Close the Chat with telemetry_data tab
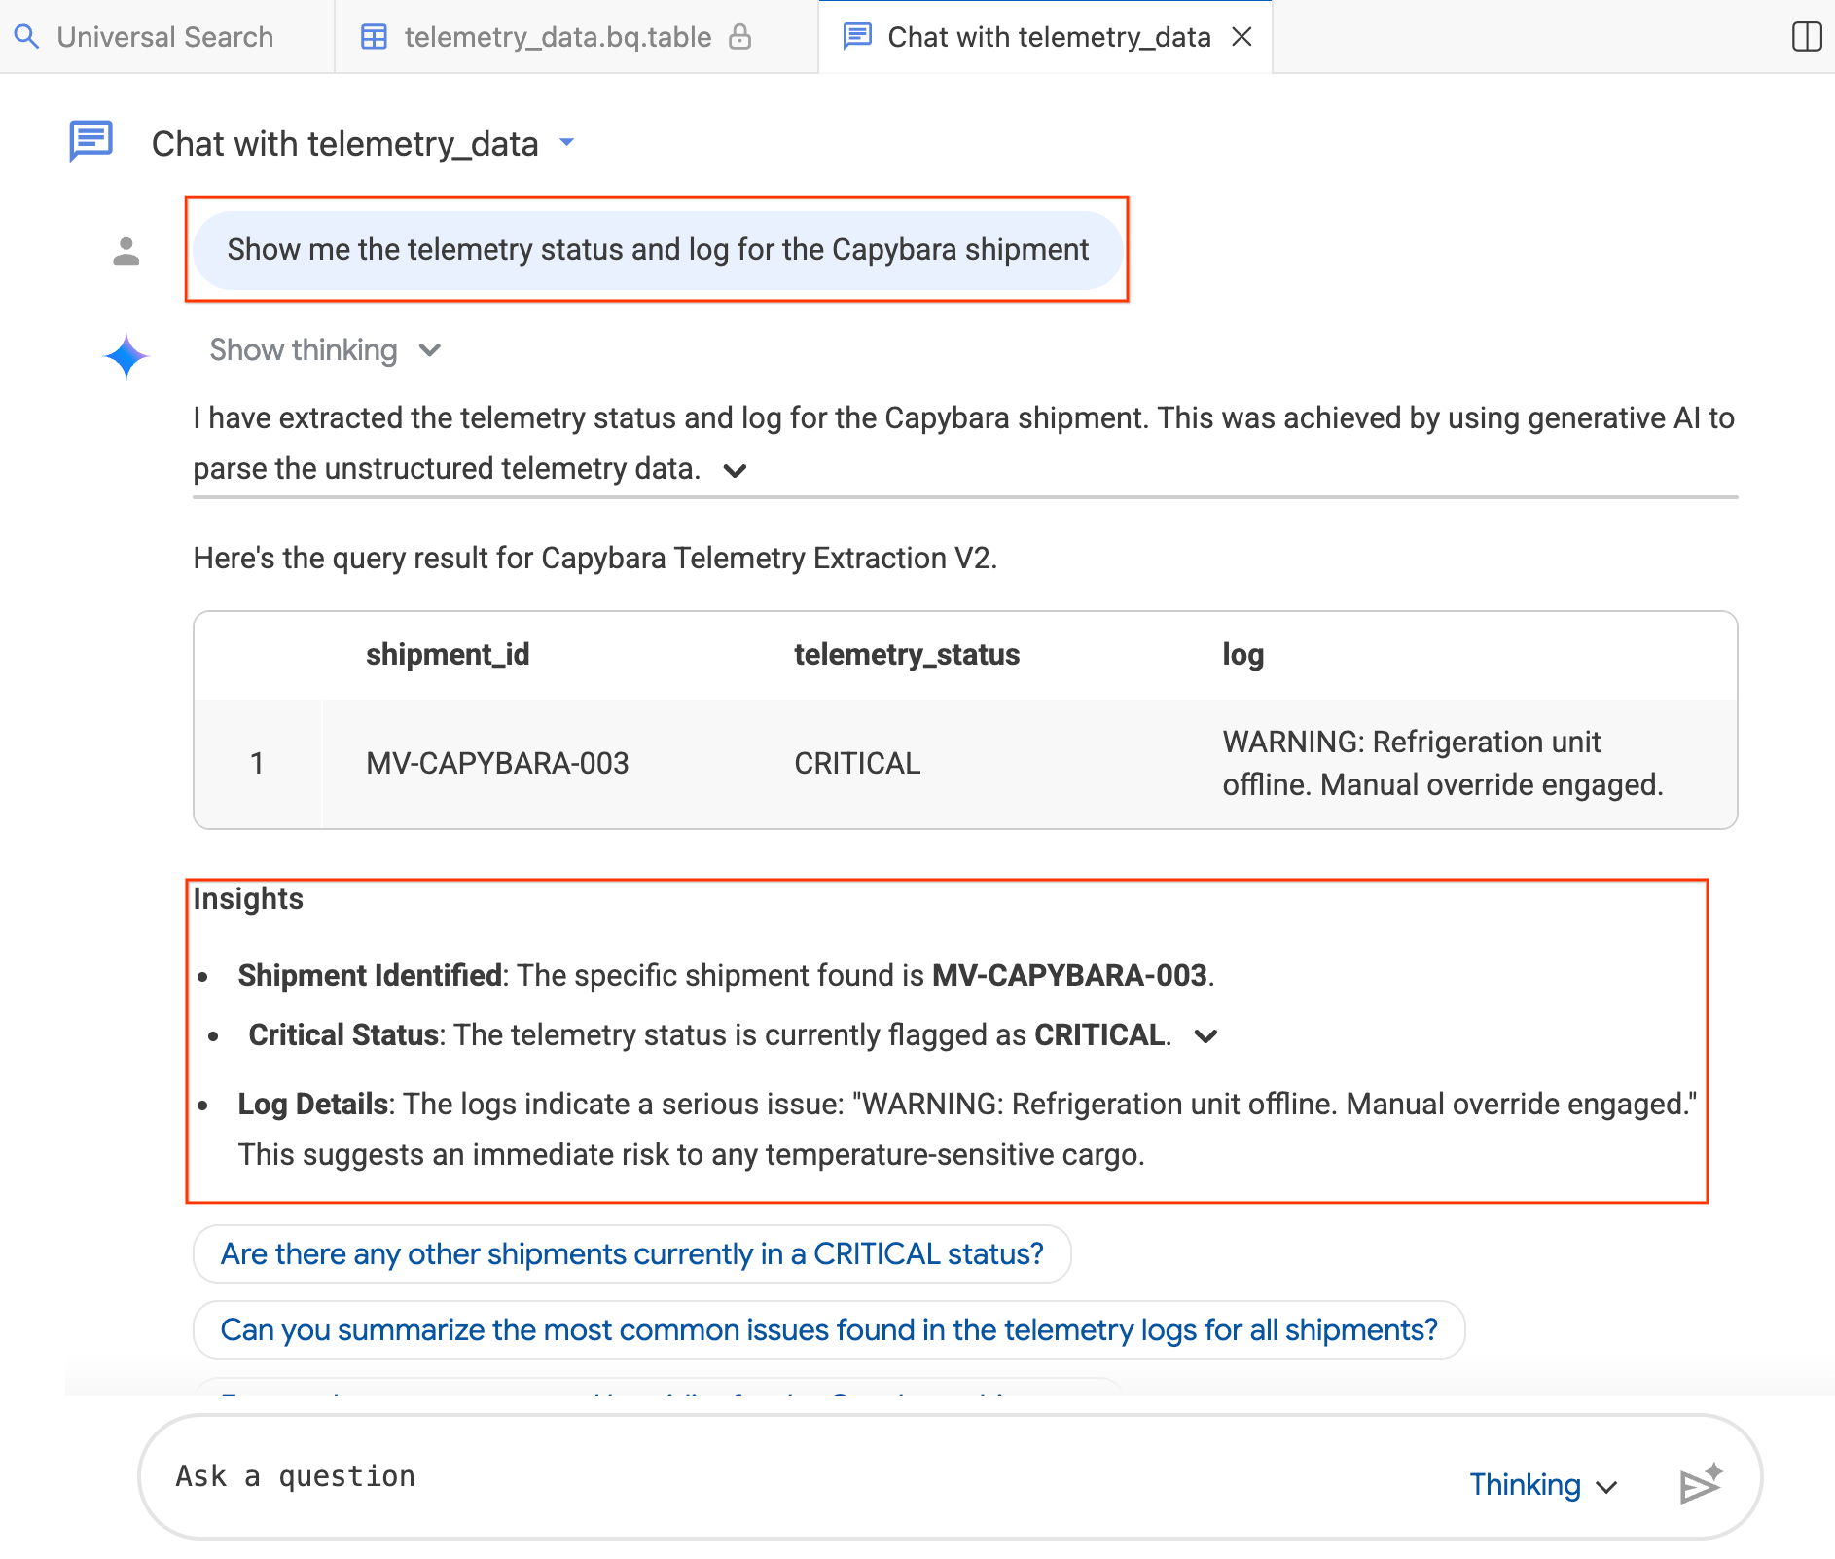1835x1559 pixels. point(1241,37)
